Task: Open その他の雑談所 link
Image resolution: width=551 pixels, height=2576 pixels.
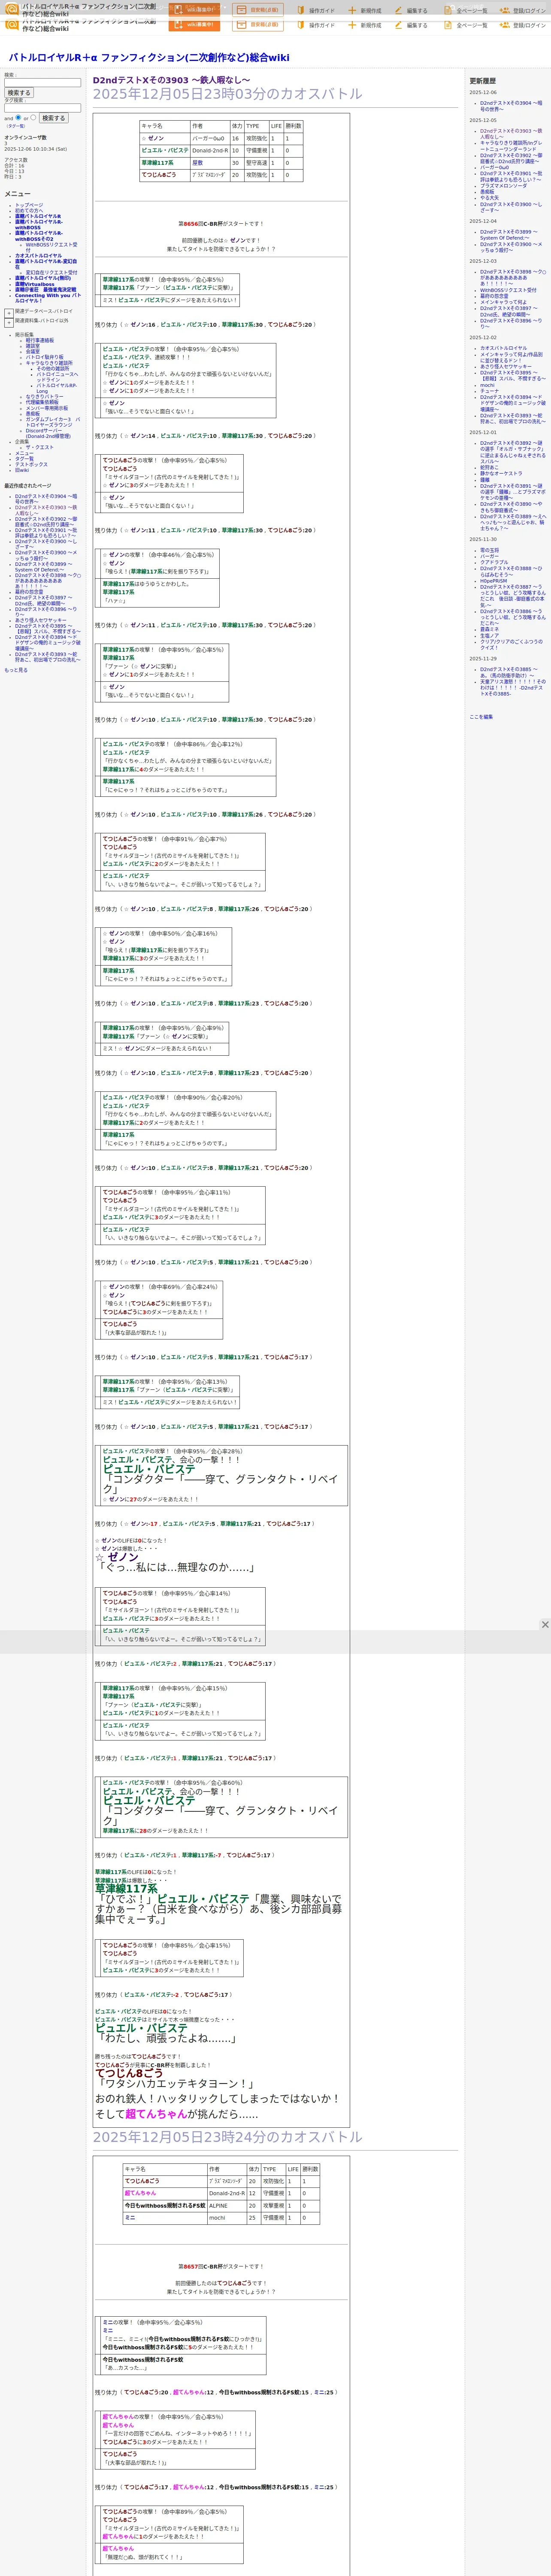Action: click(54, 368)
